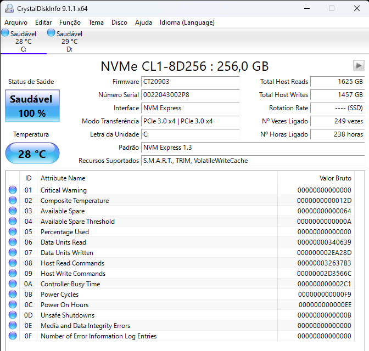Click the ID column header
The height and width of the screenshot is (351, 369).
click(28, 178)
